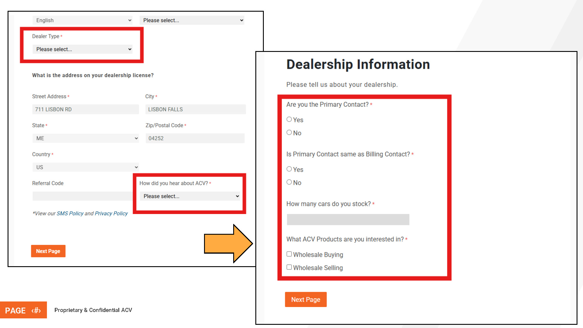
Task: Expand the State dropdown showing ME
Action: point(85,138)
